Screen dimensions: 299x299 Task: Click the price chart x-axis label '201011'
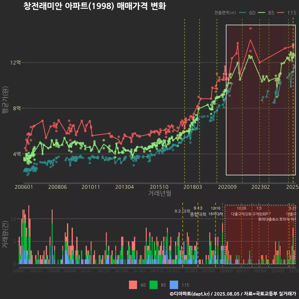pos(91,187)
